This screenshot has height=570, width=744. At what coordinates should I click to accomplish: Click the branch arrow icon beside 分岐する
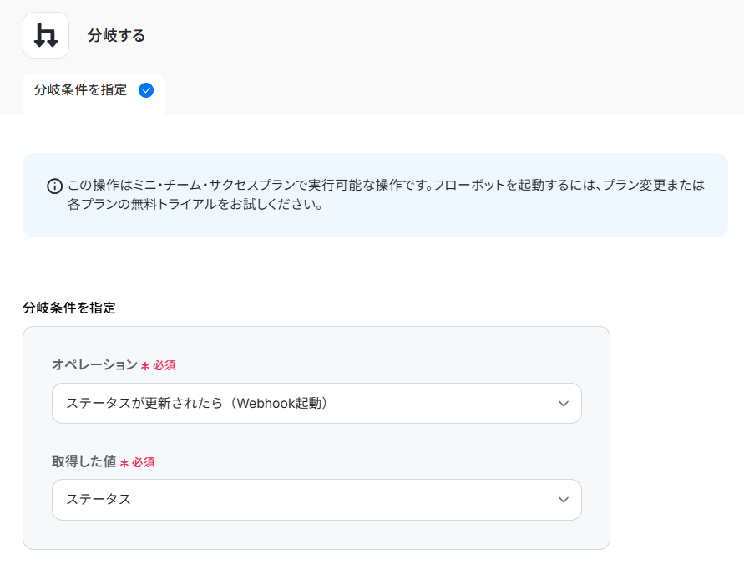46,35
